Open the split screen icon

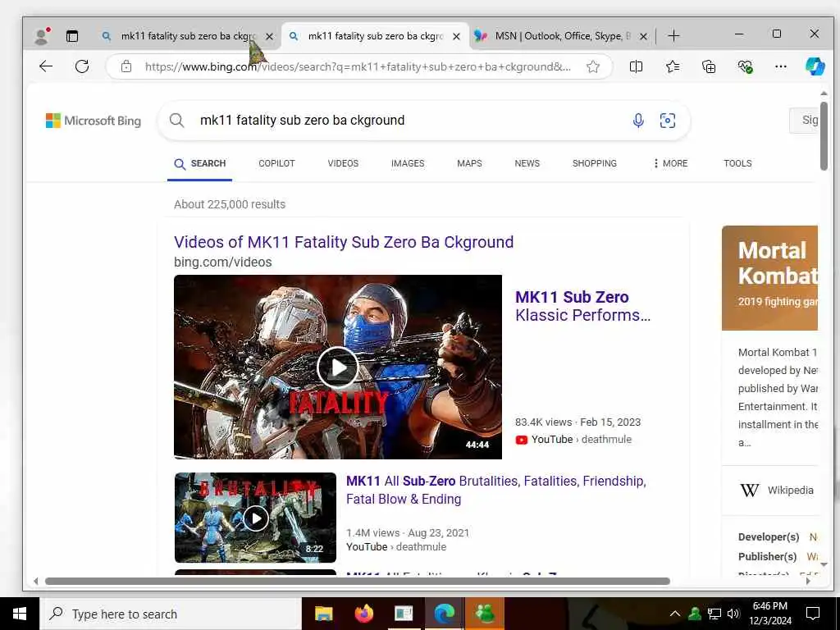(636, 66)
